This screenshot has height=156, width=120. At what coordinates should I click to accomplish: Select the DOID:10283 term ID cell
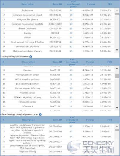pyautogui.click(x=55, y=24)
